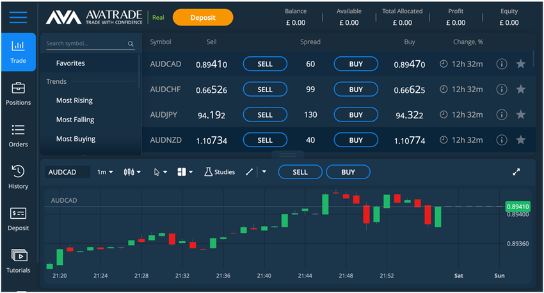Open the chart layout grid dropdown
This screenshot has height=293, width=544.
pos(185,172)
